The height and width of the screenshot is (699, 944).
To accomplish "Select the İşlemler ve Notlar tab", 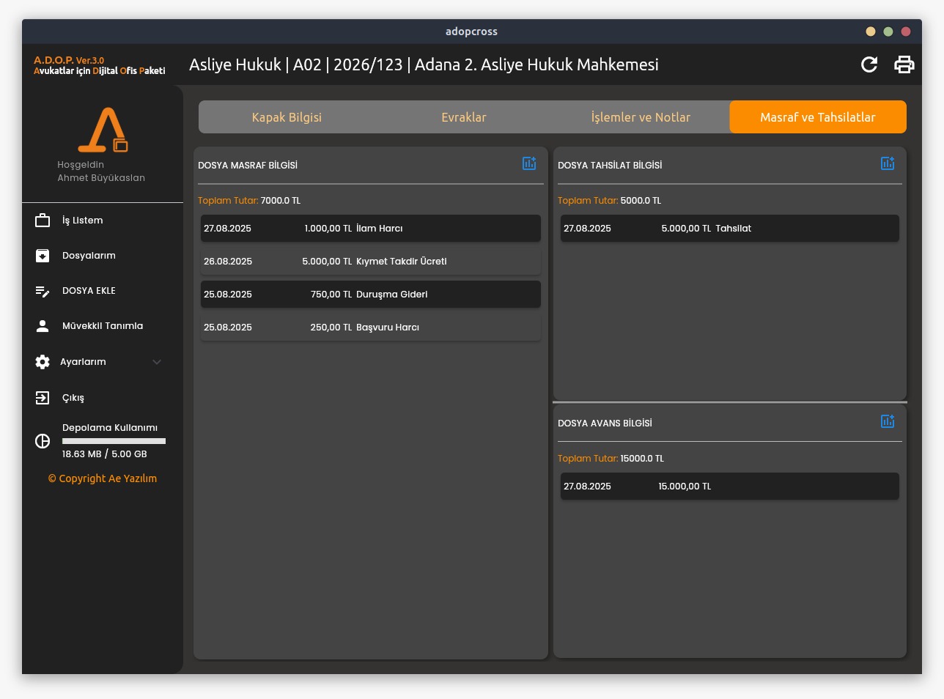I will [x=641, y=117].
